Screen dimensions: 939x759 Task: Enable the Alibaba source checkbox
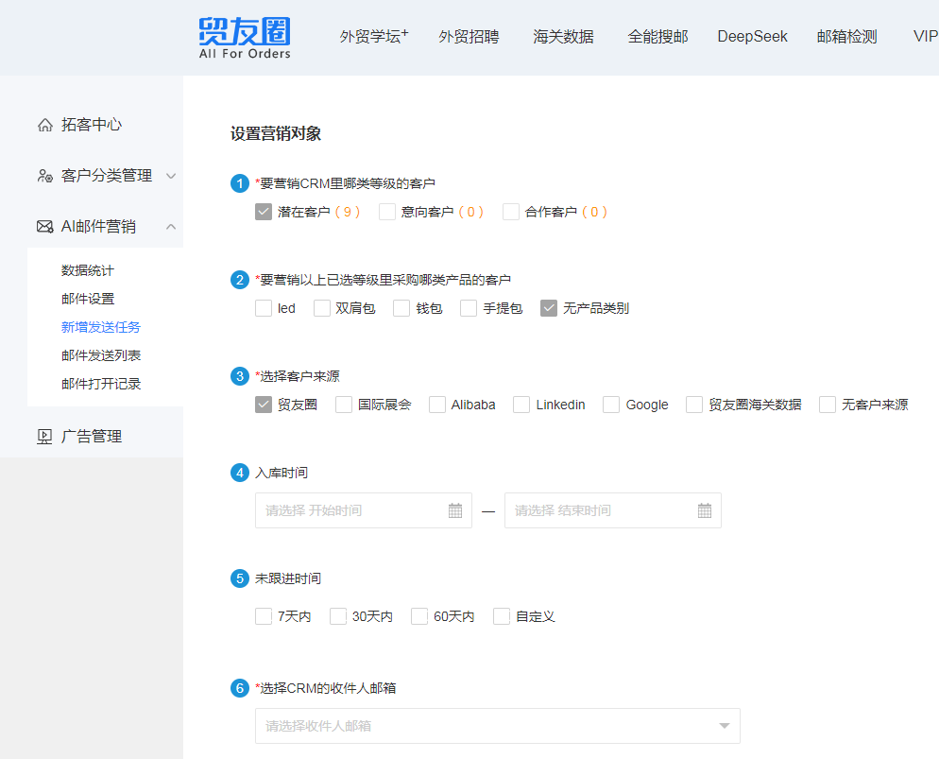[437, 405]
